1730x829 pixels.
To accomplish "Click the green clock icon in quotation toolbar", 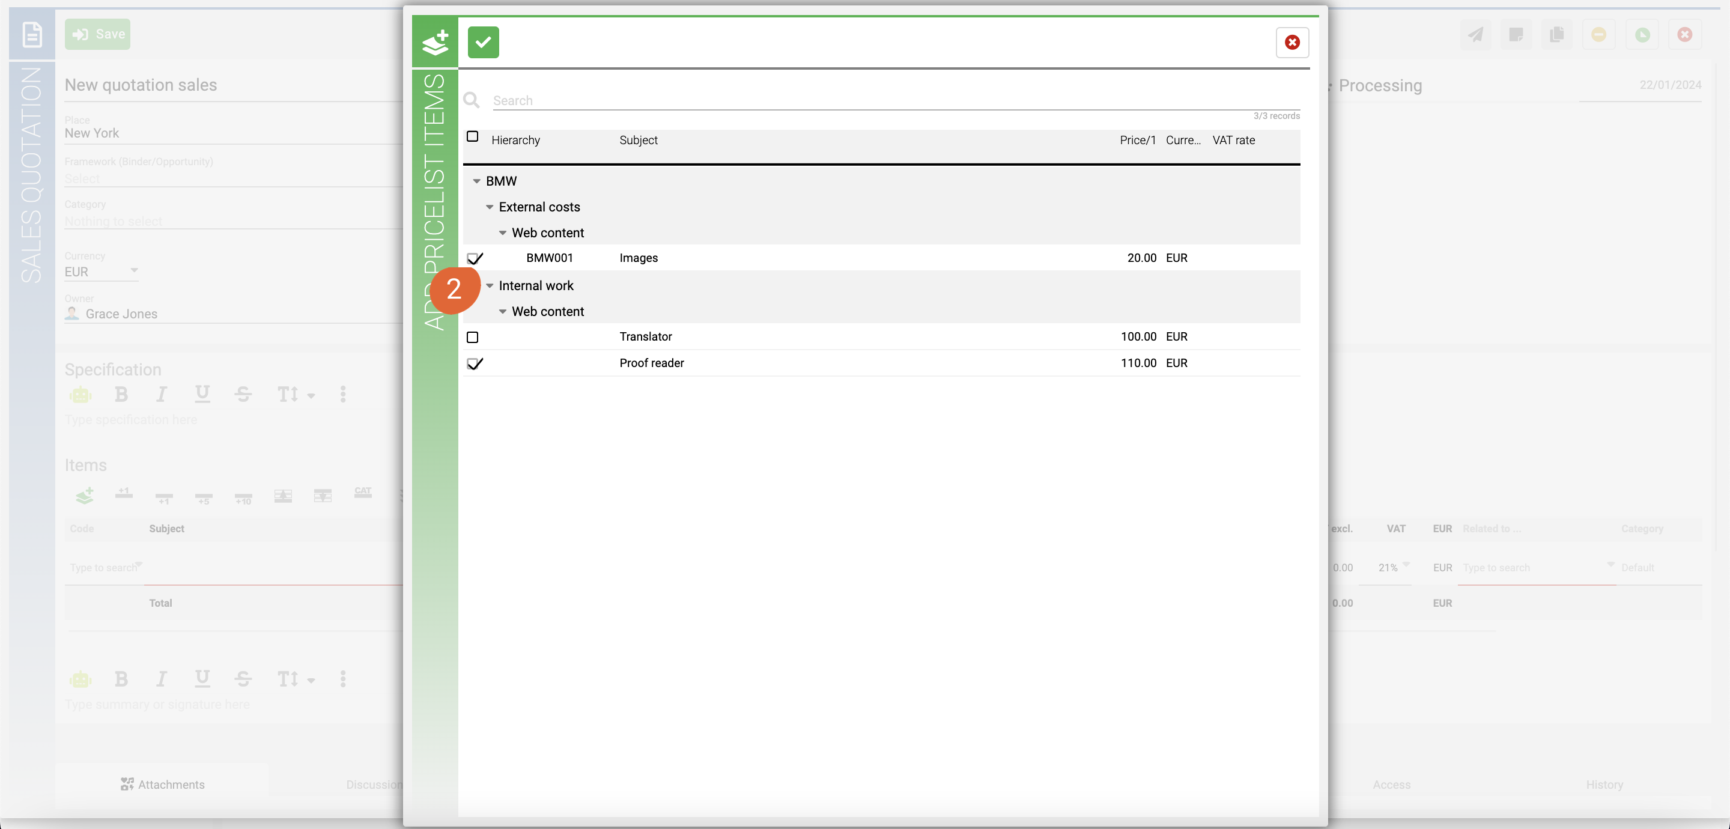I will click(x=1642, y=34).
